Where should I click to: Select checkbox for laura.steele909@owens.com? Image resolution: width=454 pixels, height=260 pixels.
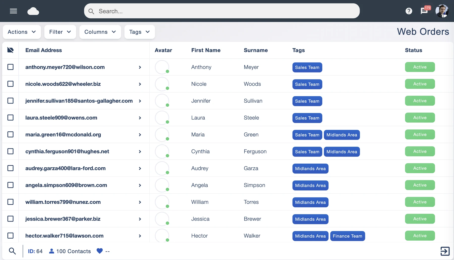pyautogui.click(x=10, y=118)
